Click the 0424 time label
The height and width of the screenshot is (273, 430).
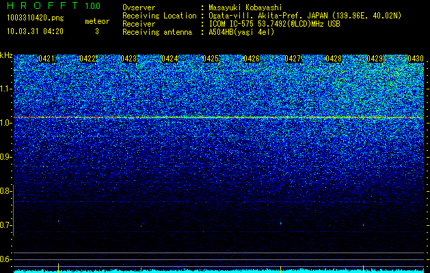click(170, 59)
